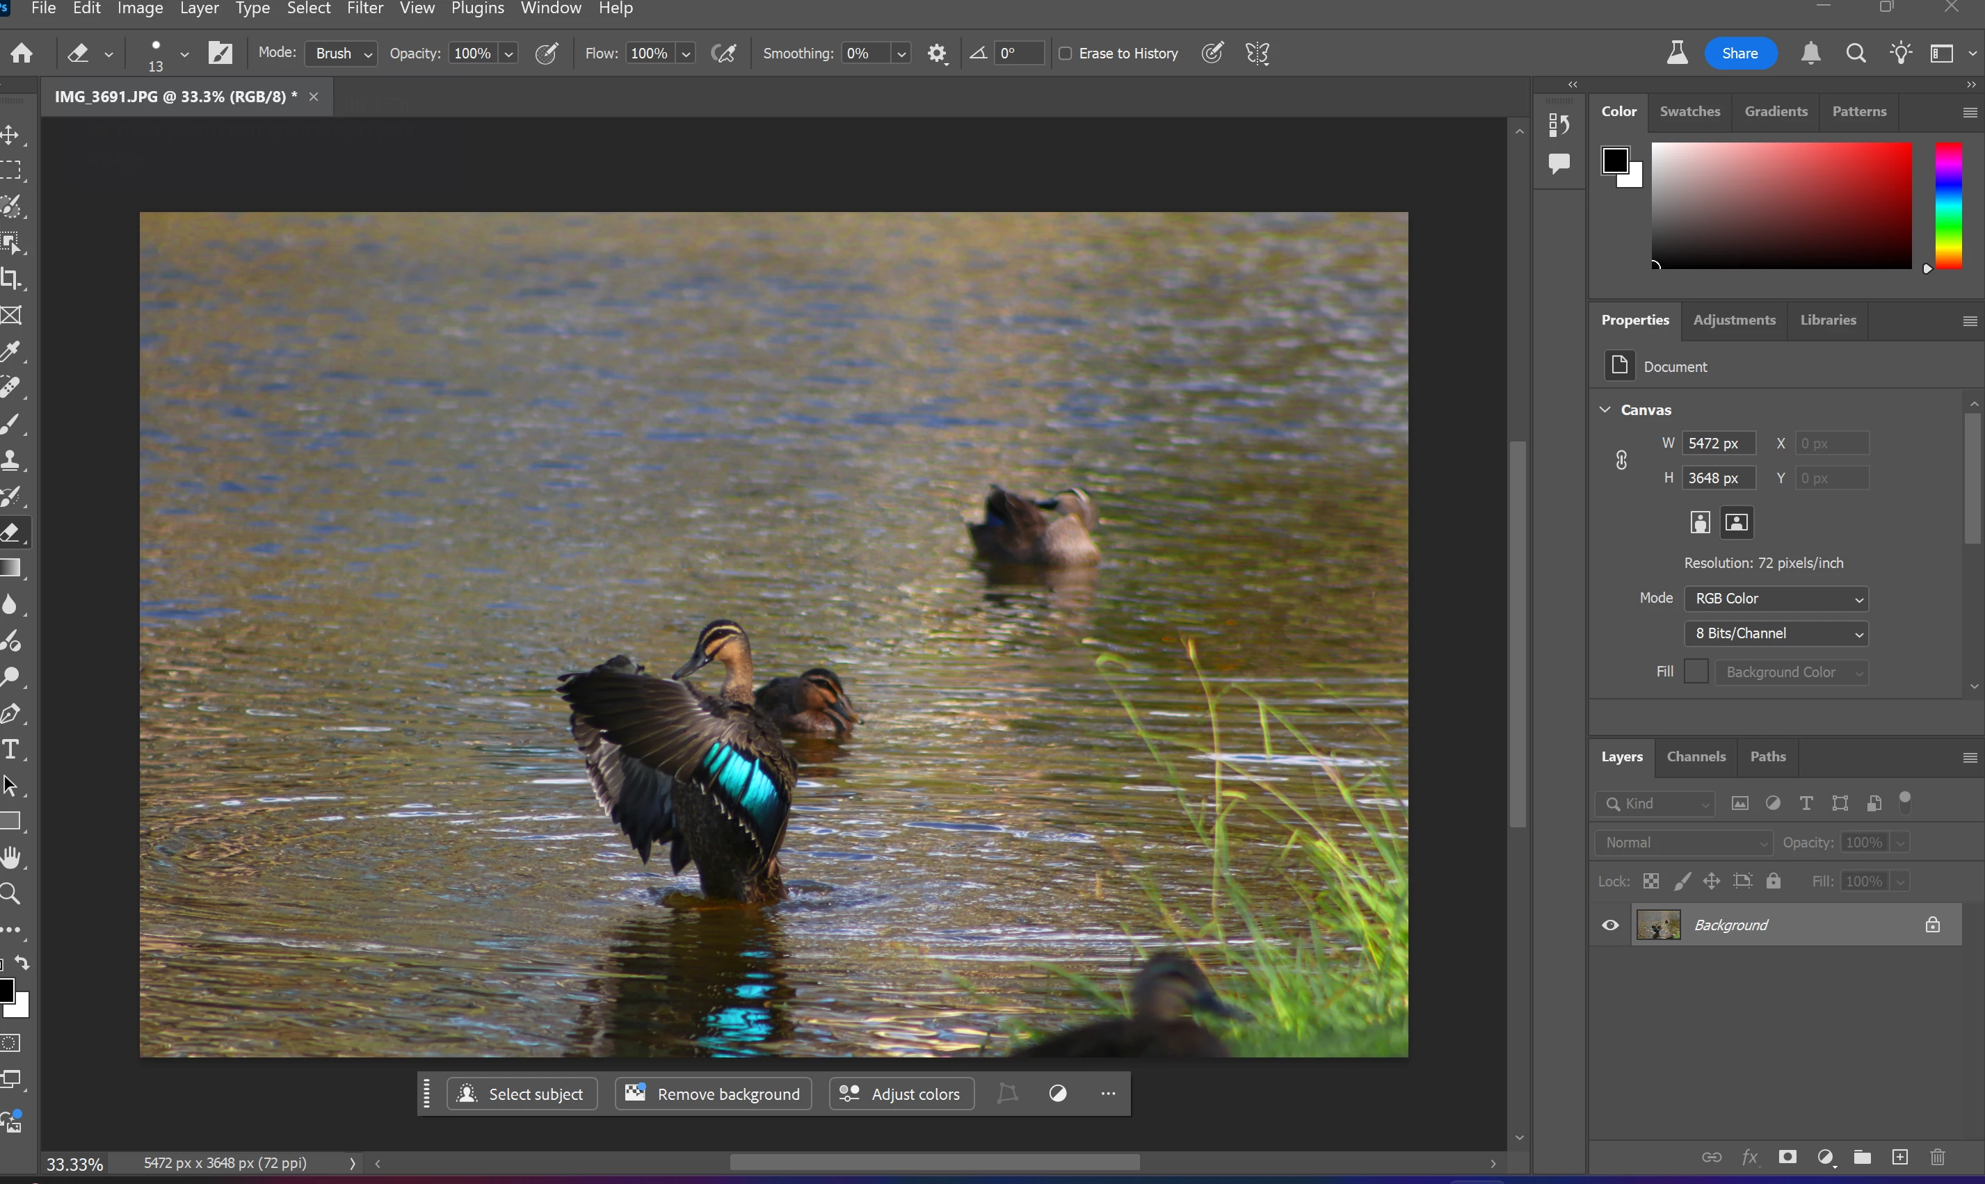
Task: Select the Clone Stamp tool
Action: click(x=11, y=460)
